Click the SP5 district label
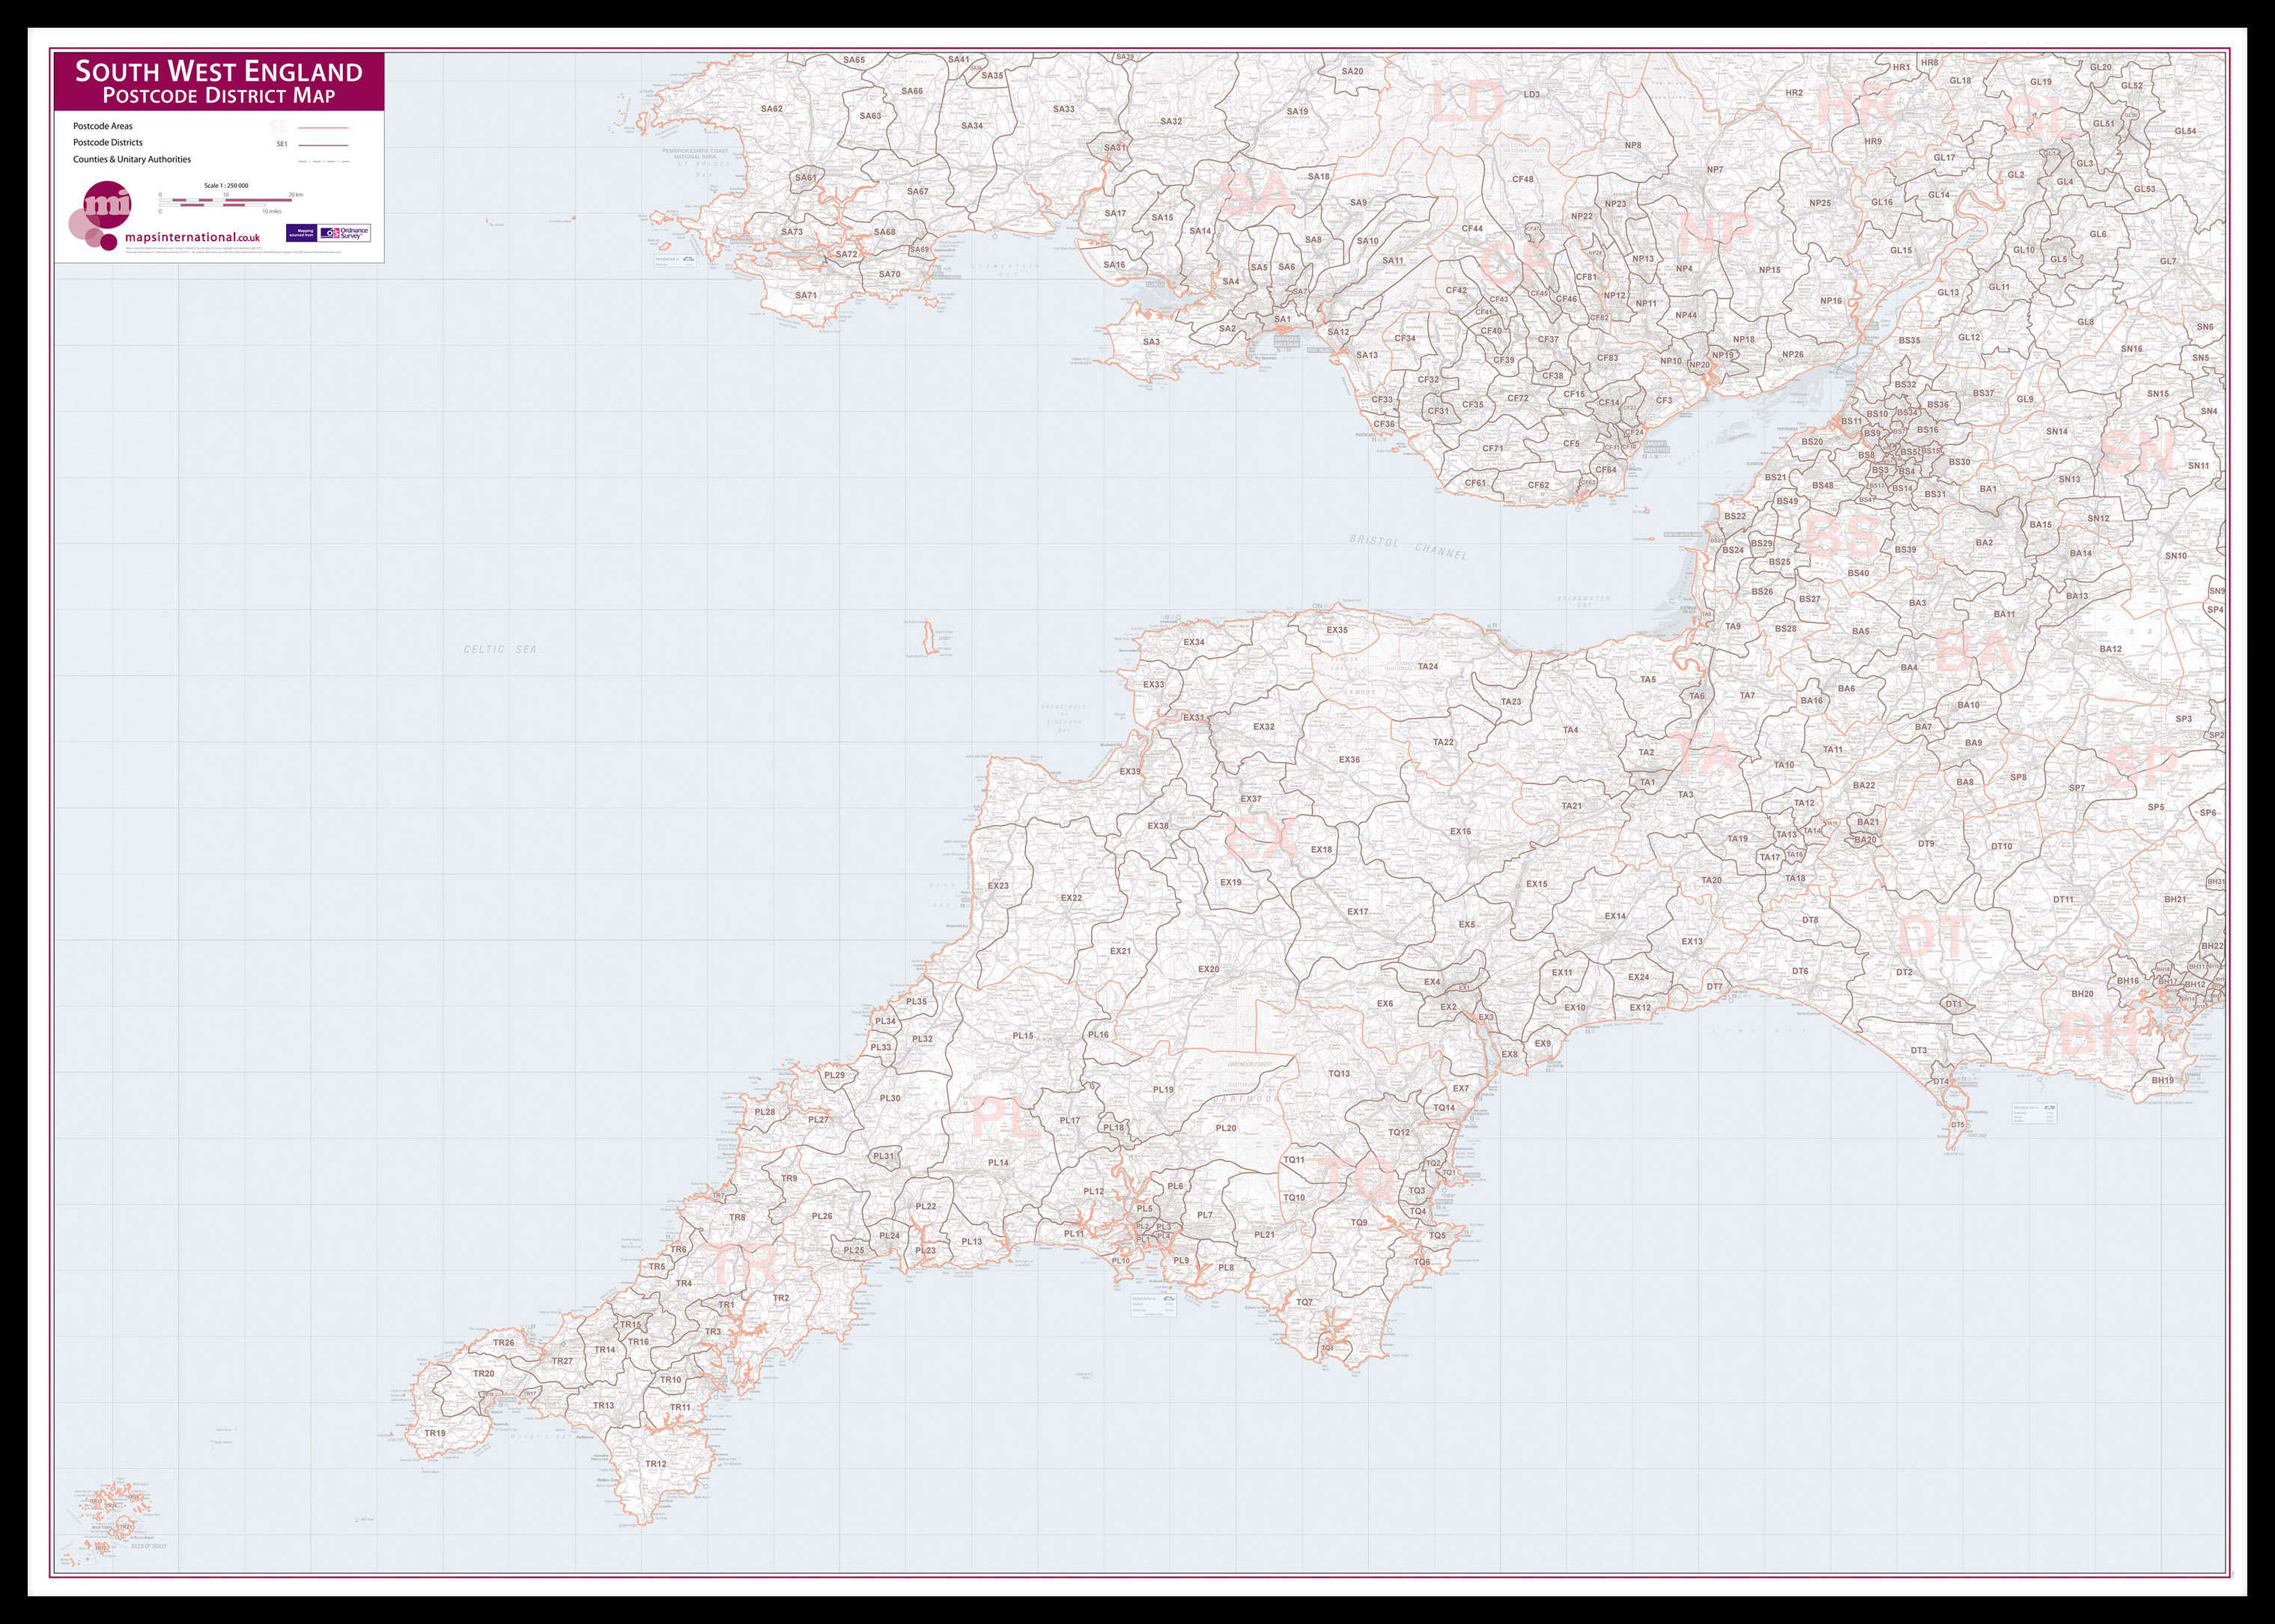 (x=2156, y=807)
